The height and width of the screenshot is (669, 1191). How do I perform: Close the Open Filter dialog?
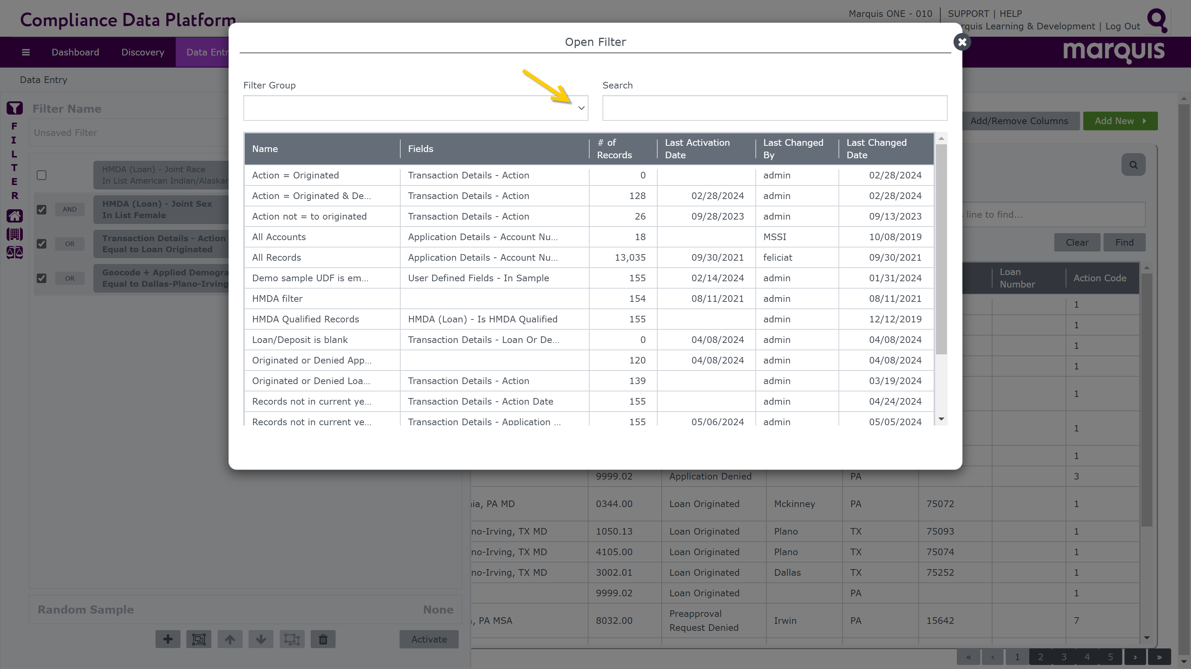coord(962,42)
